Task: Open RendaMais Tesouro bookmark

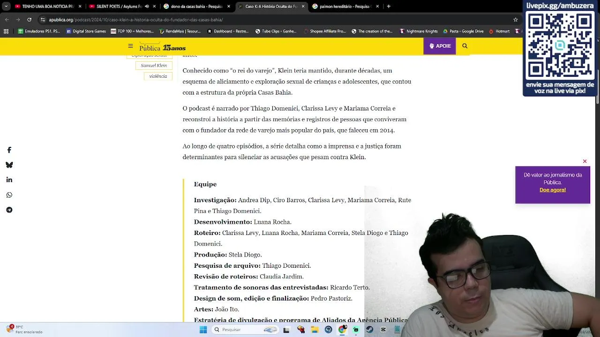Action: [180, 31]
